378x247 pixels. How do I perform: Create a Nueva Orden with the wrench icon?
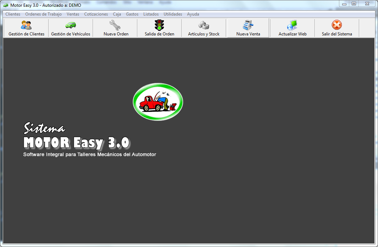[x=116, y=28]
